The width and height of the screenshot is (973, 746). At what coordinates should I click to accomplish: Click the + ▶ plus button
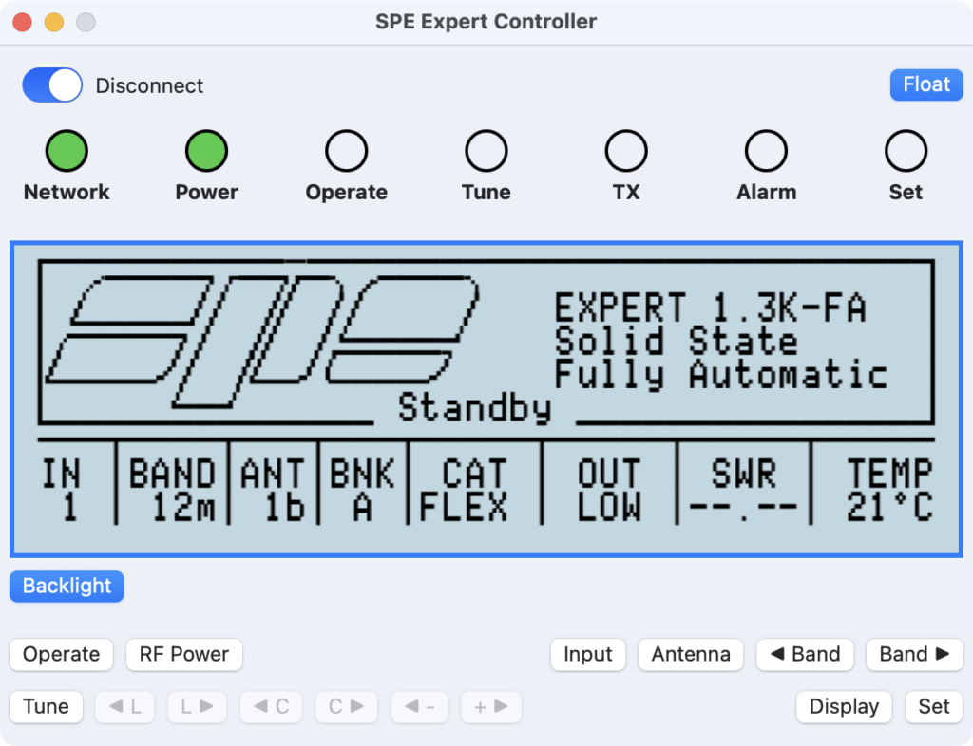pyautogui.click(x=491, y=707)
